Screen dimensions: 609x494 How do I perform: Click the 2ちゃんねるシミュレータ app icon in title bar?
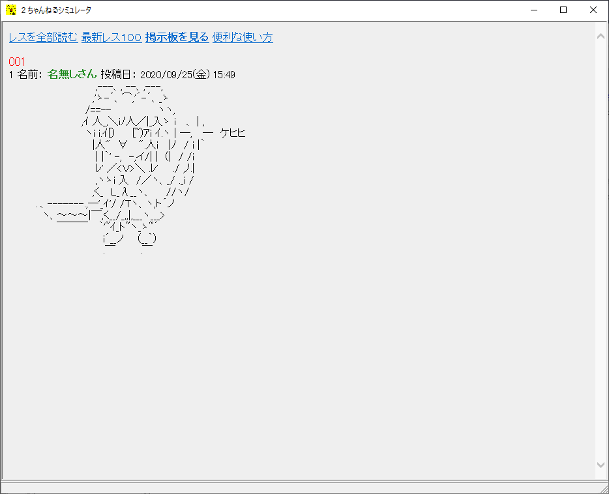10,10
